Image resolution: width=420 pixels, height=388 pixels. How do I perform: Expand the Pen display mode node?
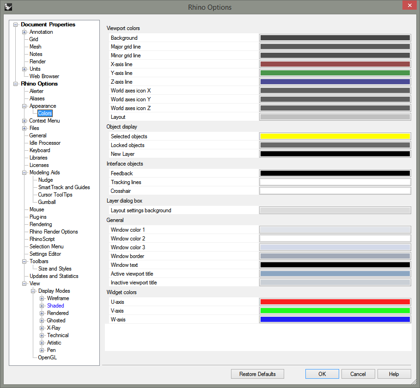point(42,350)
